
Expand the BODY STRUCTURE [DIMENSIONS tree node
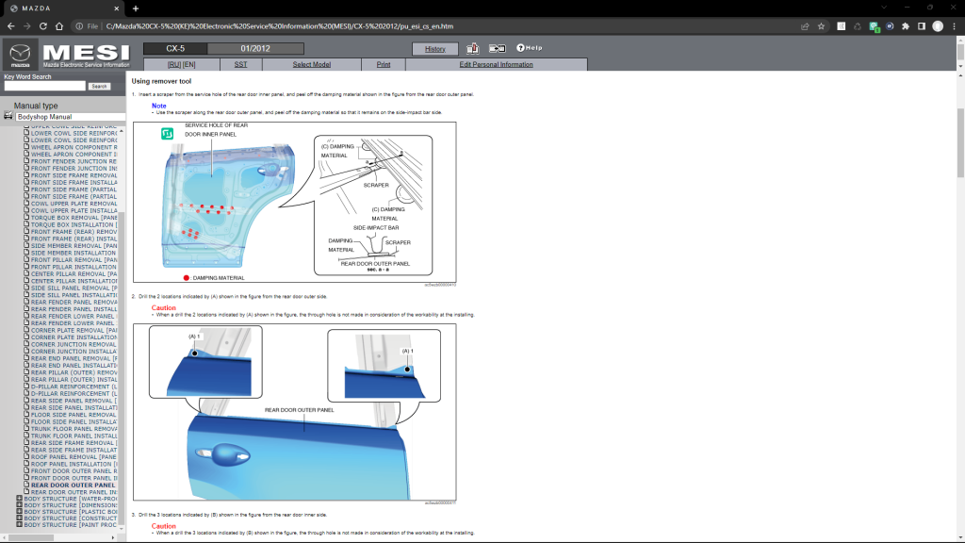point(19,505)
